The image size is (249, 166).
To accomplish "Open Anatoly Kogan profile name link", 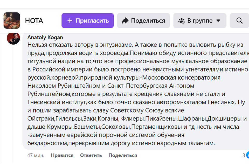I will (45, 37).
